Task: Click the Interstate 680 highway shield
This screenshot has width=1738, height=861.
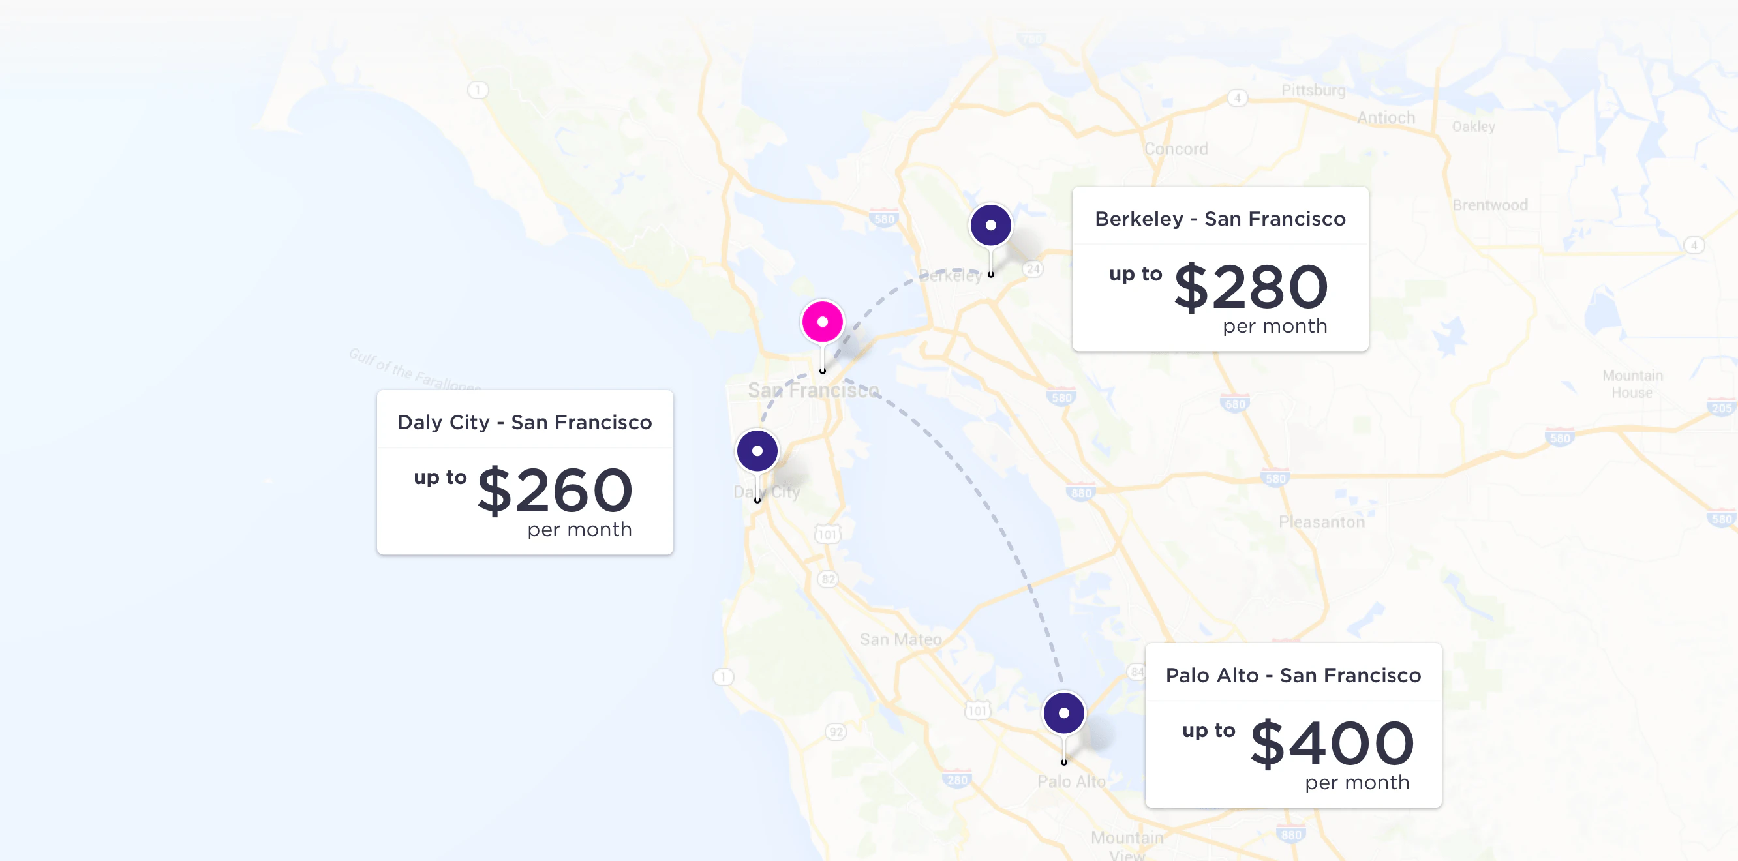Action: [x=1235, y=404]
